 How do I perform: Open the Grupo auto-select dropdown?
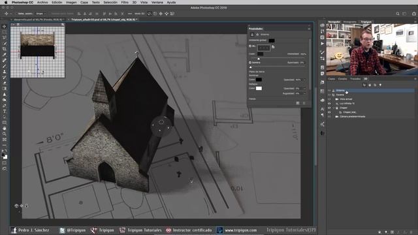[40, 14]
